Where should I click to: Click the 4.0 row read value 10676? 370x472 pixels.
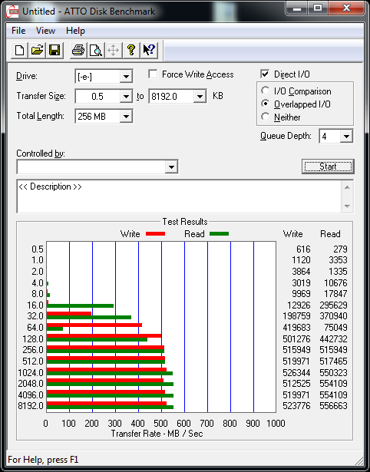(335, 283)
